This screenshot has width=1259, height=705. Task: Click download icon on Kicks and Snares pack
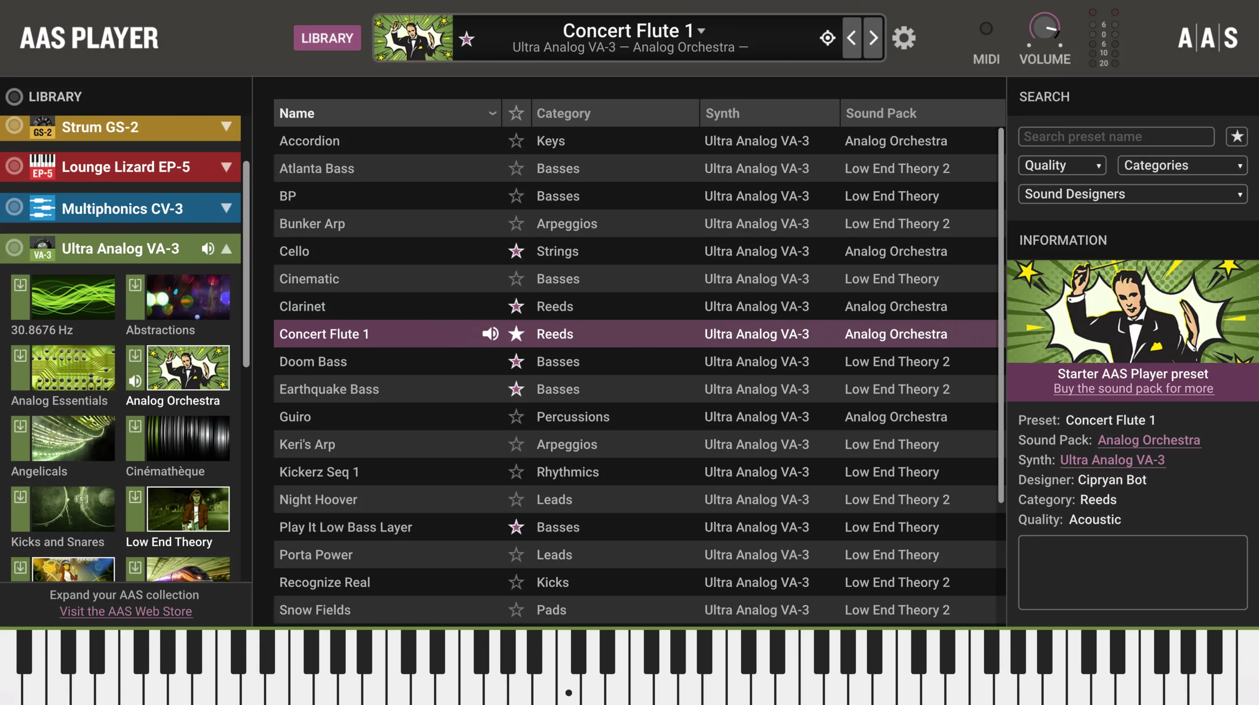click(x=20, y=497)
